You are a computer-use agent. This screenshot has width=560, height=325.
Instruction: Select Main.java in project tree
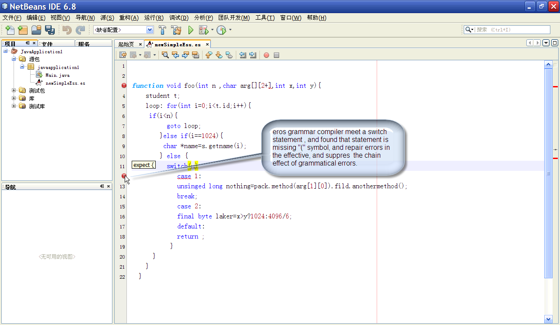pyautogui.click(x=57, y=75)
